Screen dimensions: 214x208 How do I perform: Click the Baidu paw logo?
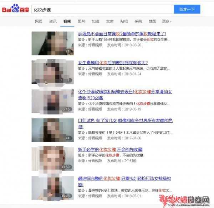click(16, 9)
